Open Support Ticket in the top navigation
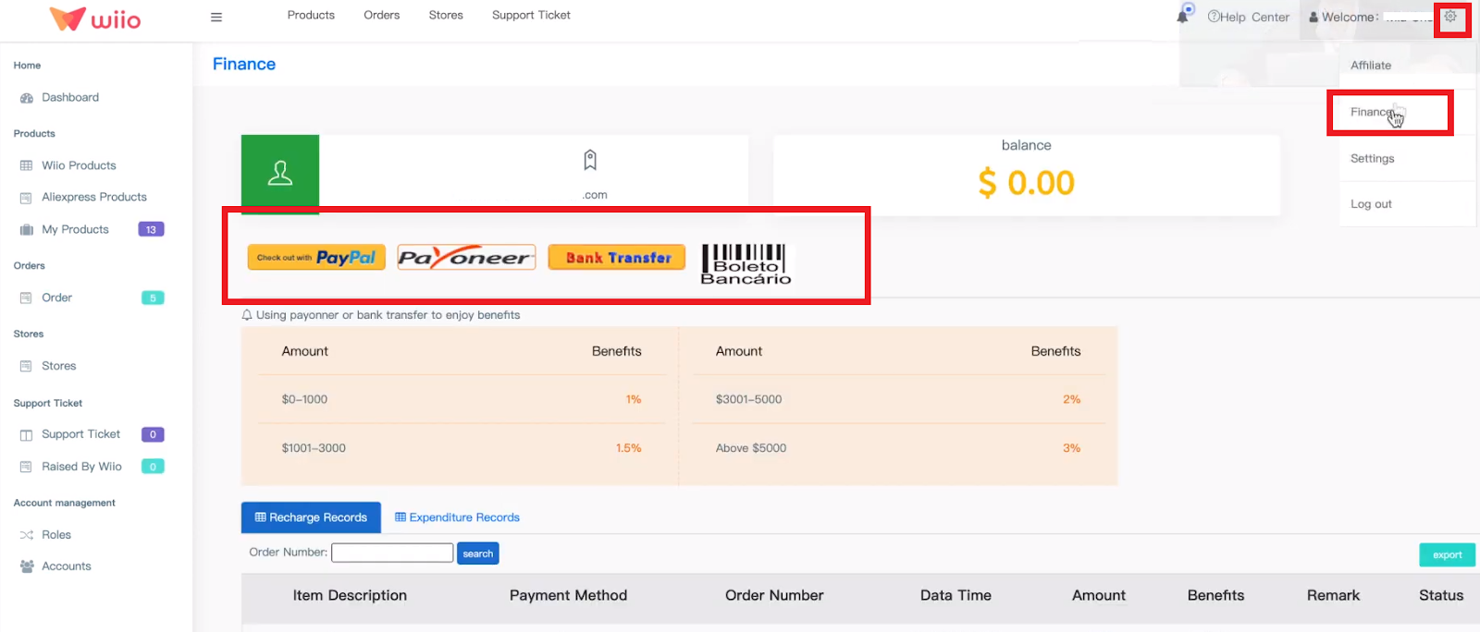Viewport: 1480px width, 632px height. tap(531, 16)
